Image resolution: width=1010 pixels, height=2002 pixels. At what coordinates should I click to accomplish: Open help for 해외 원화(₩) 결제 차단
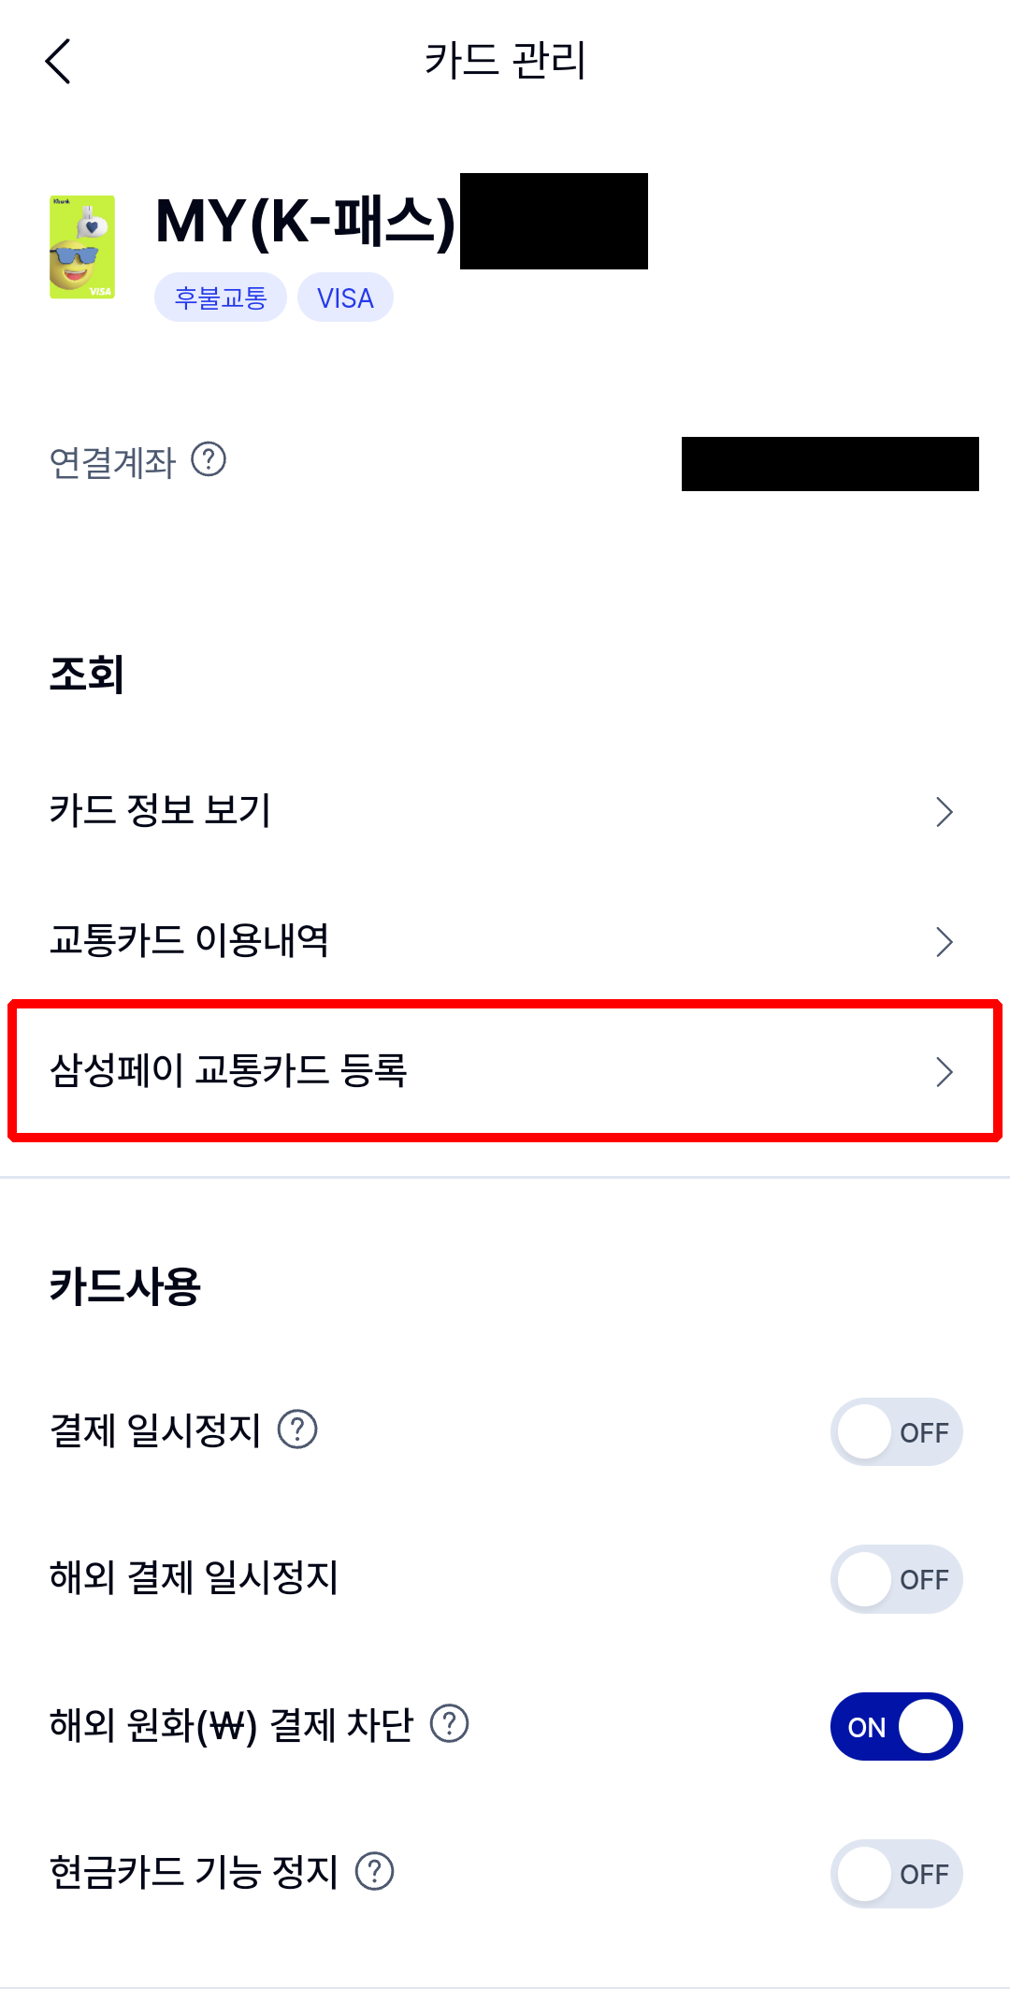point(448,1724)
